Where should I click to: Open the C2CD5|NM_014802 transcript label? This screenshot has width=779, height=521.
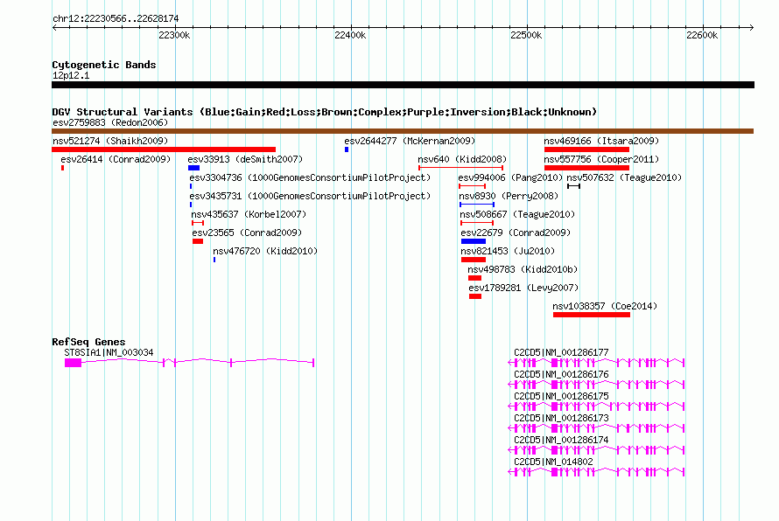(x=553, y=462)
